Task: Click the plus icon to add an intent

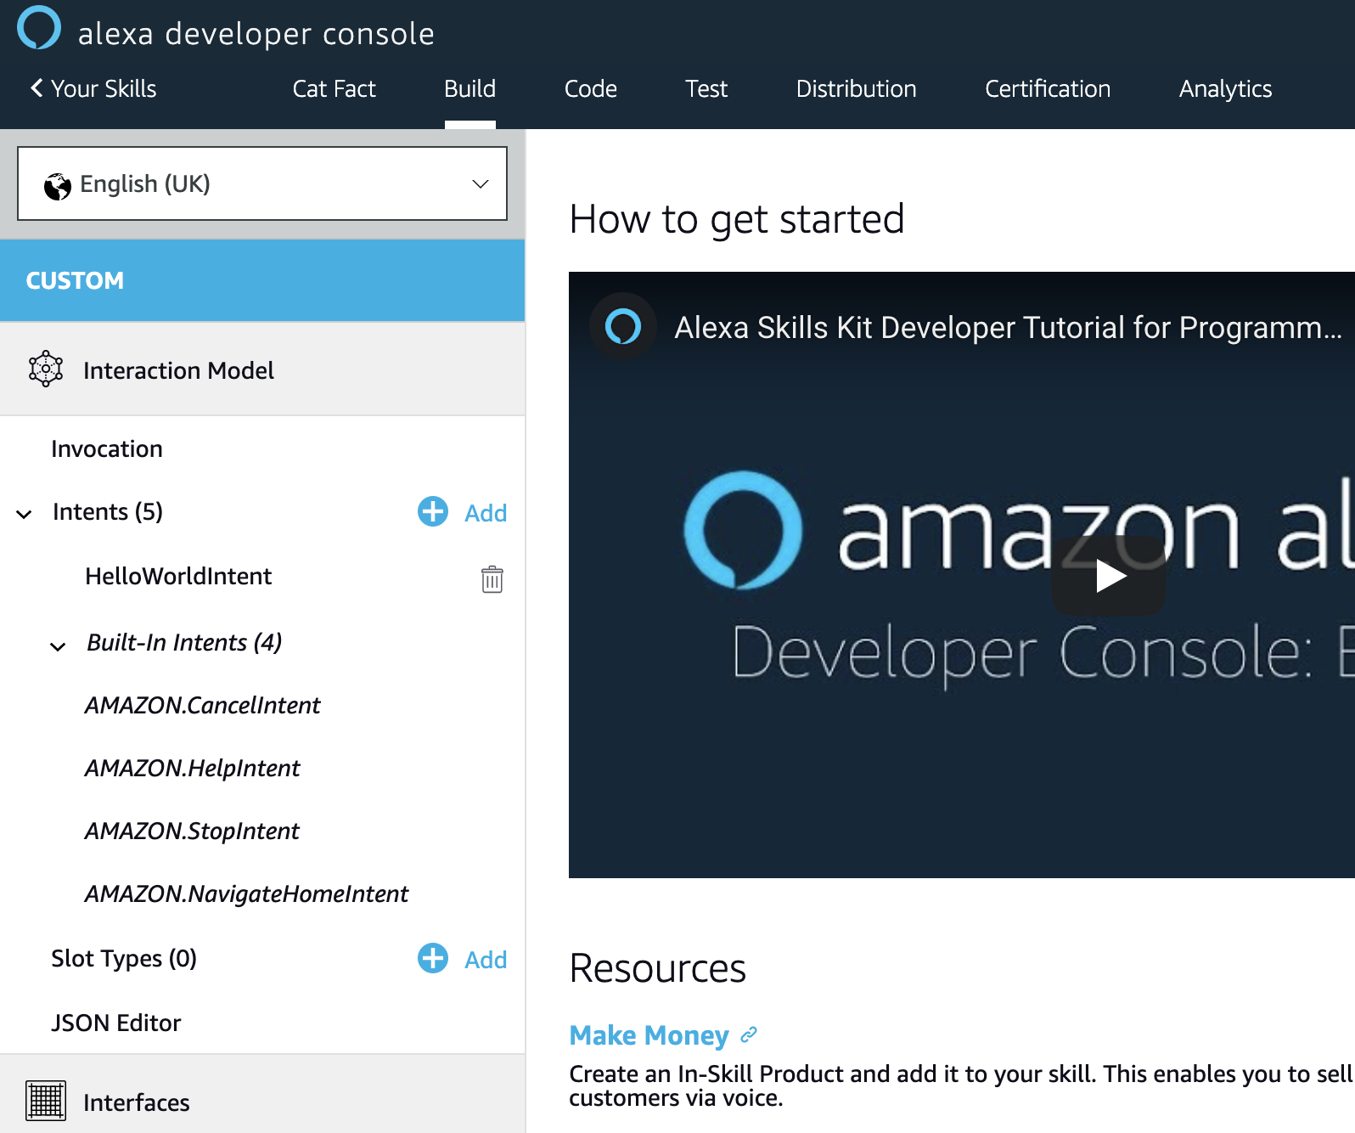Action: coord(433,511)
